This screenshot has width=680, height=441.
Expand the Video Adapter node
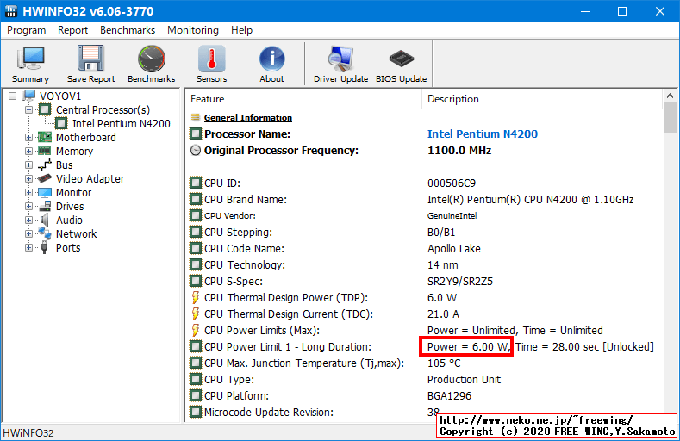(x=28, y=179)
